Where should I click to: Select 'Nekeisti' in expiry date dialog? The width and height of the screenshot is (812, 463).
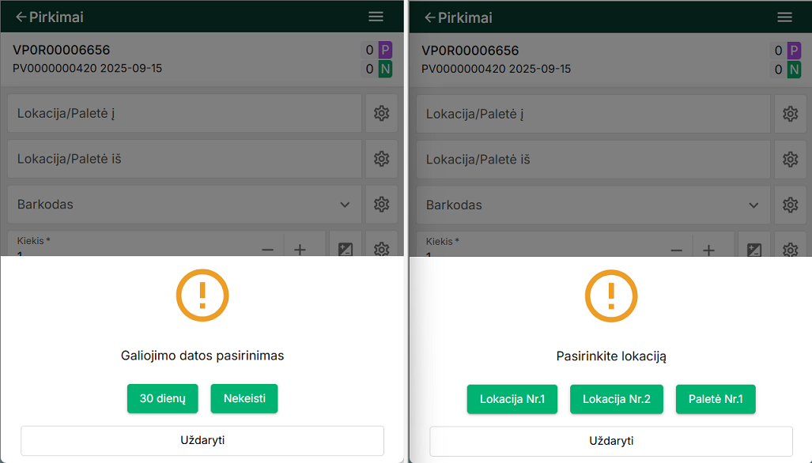click(244, 399)
